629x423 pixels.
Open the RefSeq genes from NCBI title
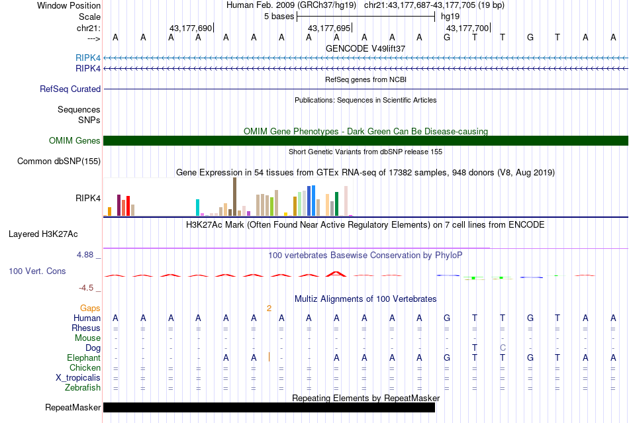[365, 79]
